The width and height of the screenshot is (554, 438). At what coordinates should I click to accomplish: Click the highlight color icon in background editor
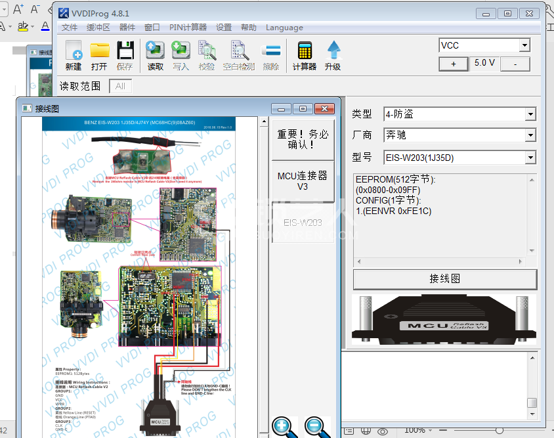(x=24, y=26)
